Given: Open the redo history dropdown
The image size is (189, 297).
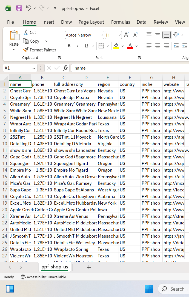Looking at the screenshot, I should (x=48, y=8).
